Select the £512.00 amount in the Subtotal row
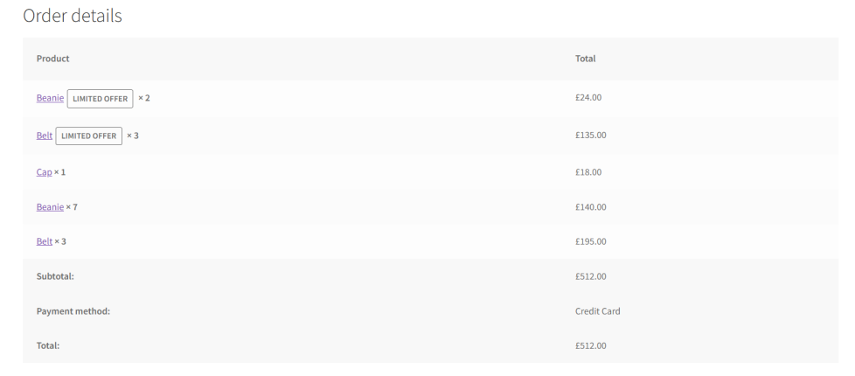 tap(590, 276)
